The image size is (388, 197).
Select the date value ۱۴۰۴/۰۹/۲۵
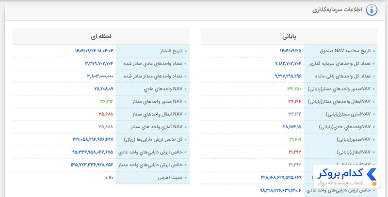pos(291,51)
